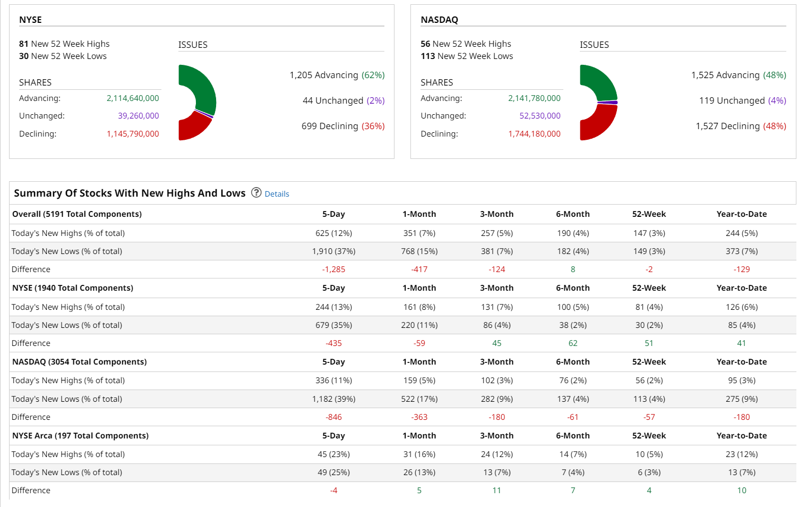Select NYSE '44 Unchanged (2%)' text

pyautogui.click(x=344, y=100)
